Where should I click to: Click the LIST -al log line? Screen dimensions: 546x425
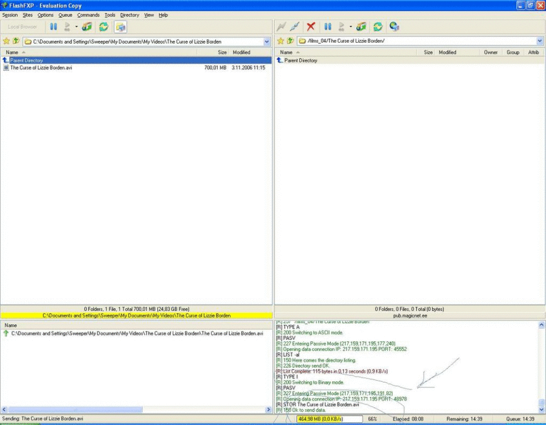(287, 355)
